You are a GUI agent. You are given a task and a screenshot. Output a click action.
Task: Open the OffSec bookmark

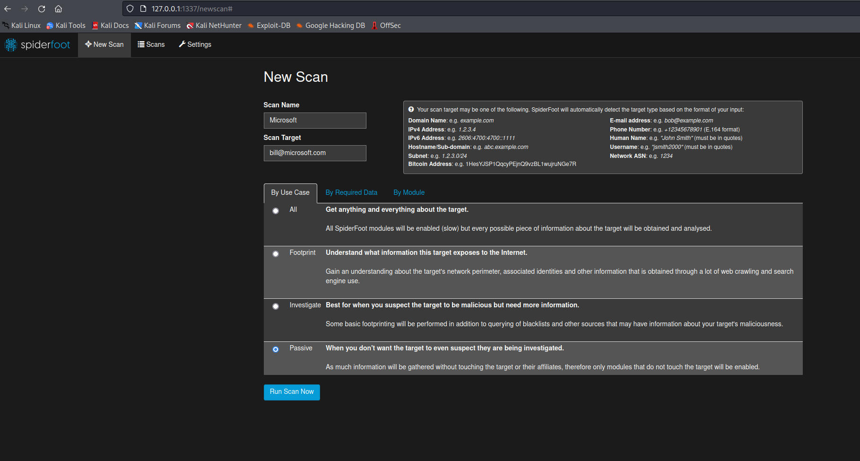point(386,26)
